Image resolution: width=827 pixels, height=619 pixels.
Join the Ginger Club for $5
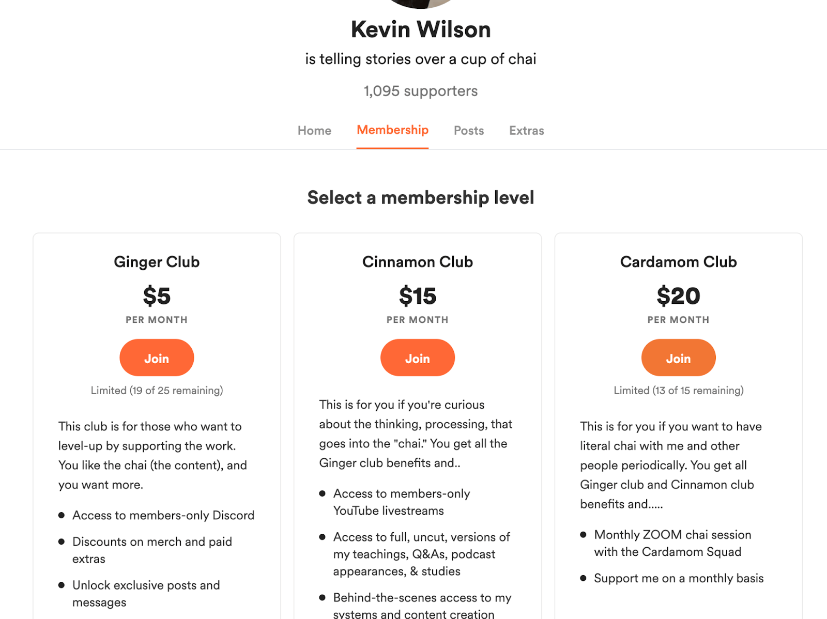[157, 357]
